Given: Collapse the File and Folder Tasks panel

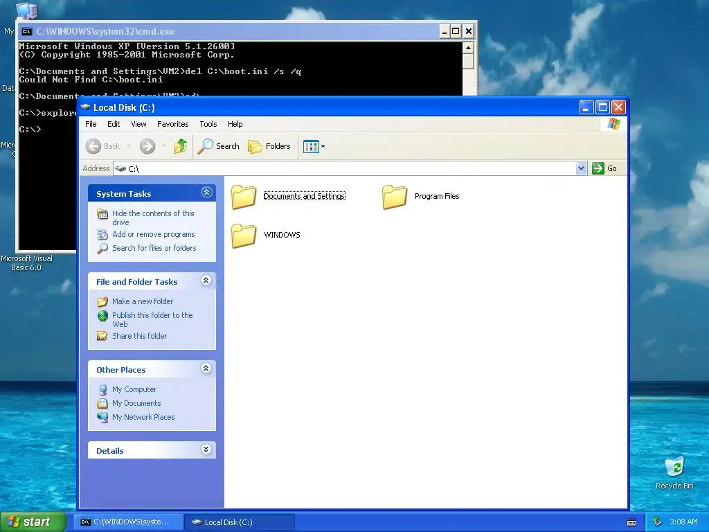Looking at the screenshot, I should pyautogui.click(x=206, y=281).
